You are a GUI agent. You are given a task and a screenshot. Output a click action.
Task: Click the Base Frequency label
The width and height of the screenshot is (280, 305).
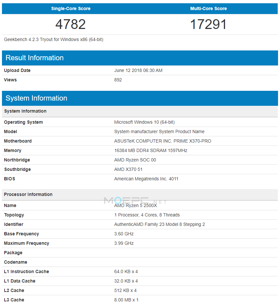(x=21, y=234)
